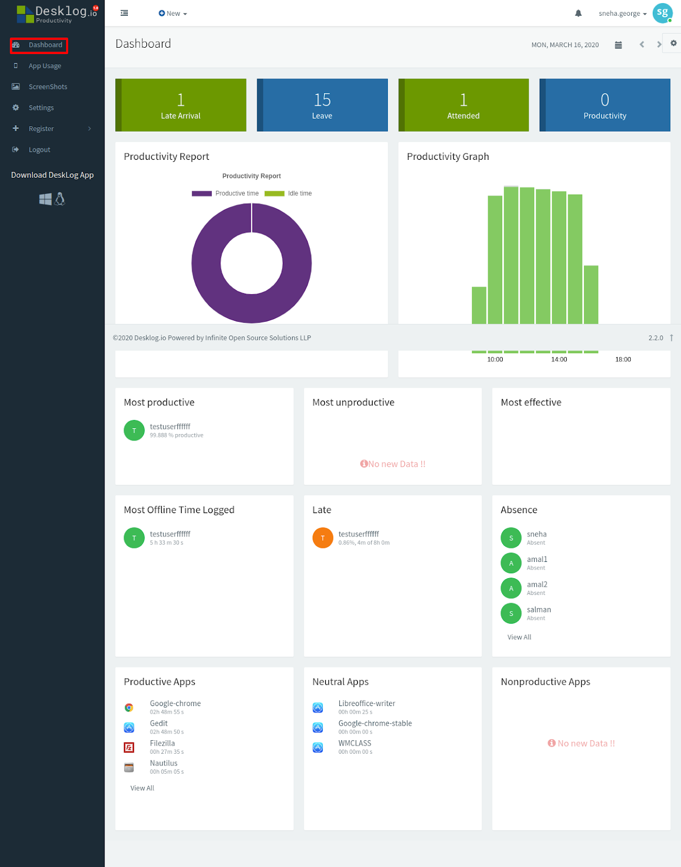Click the scroll-to-top arrow in footer
Viewport: 681px width, 867px height.
(x=671, y=338)
